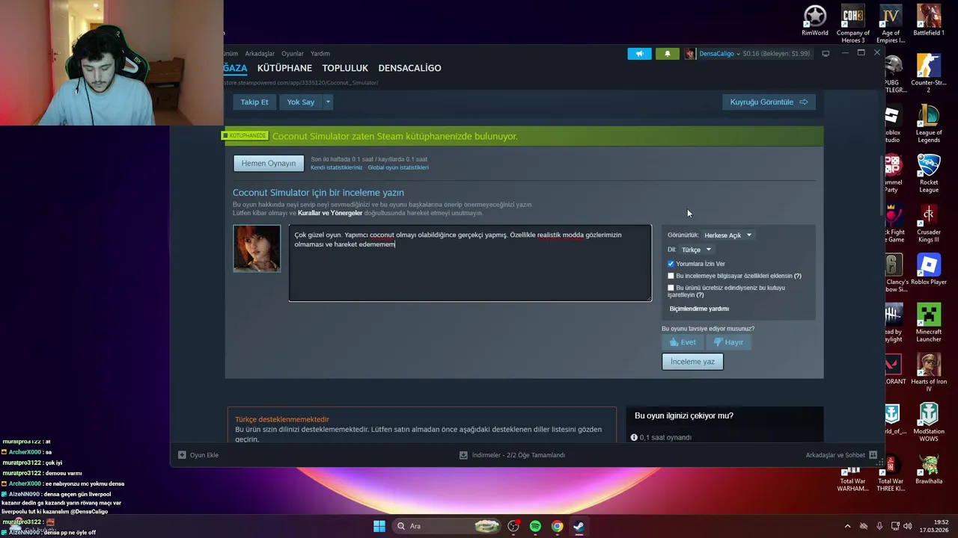Viewport: 958px width, 538px height.
Task: Click the Oyun Ekle label
Action: click(x=204, y=455)
